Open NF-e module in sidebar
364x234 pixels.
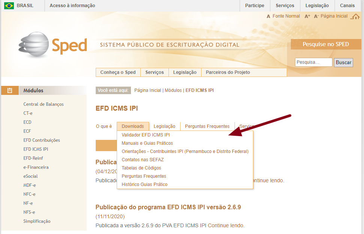[x=28, y=203]
